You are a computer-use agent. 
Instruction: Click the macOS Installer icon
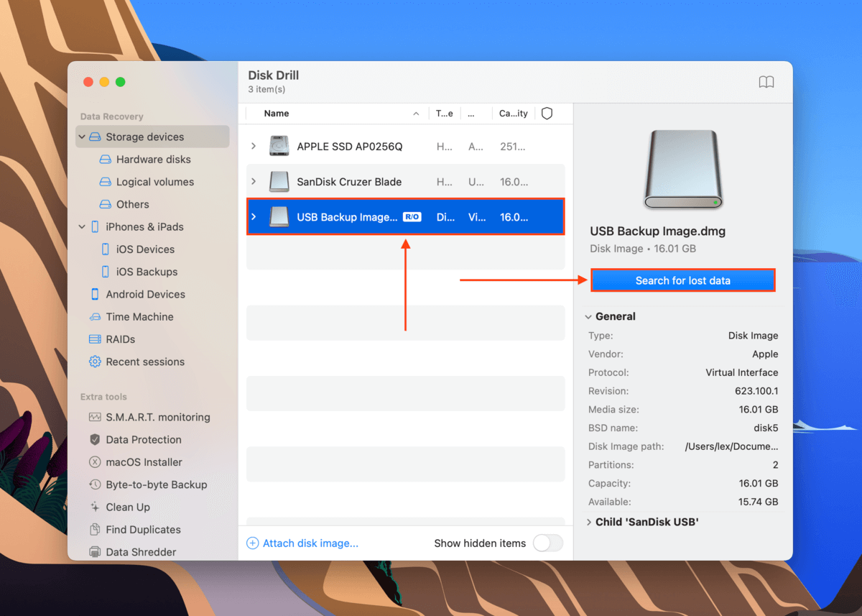pos(95,462)
